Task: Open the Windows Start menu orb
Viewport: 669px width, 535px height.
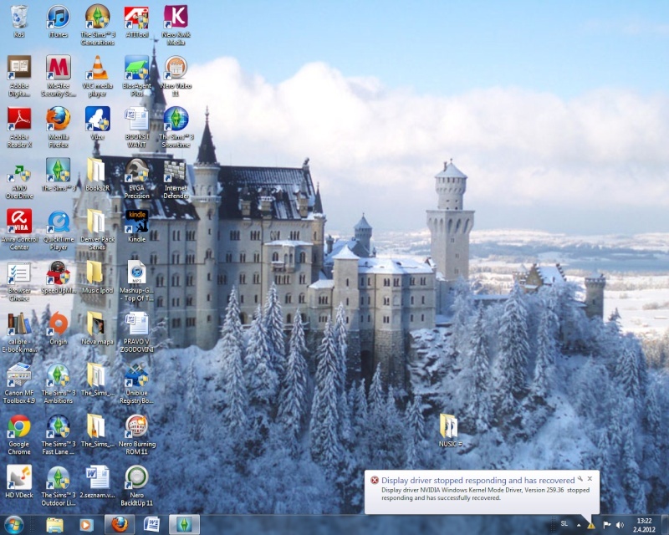Action: [14, 524]
